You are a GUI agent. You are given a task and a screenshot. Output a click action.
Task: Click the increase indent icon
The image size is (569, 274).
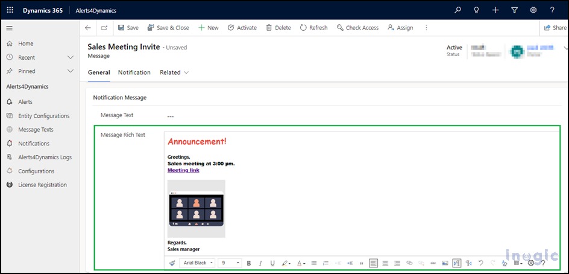[350, 263]
